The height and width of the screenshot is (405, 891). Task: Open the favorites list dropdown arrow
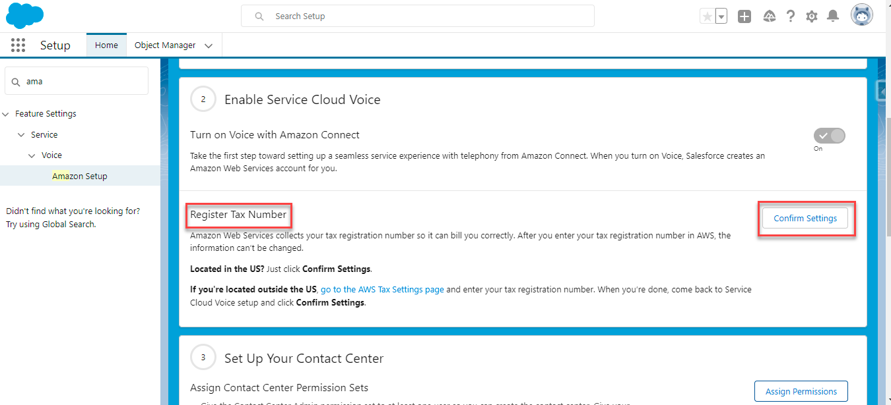[x=721, y=16]
